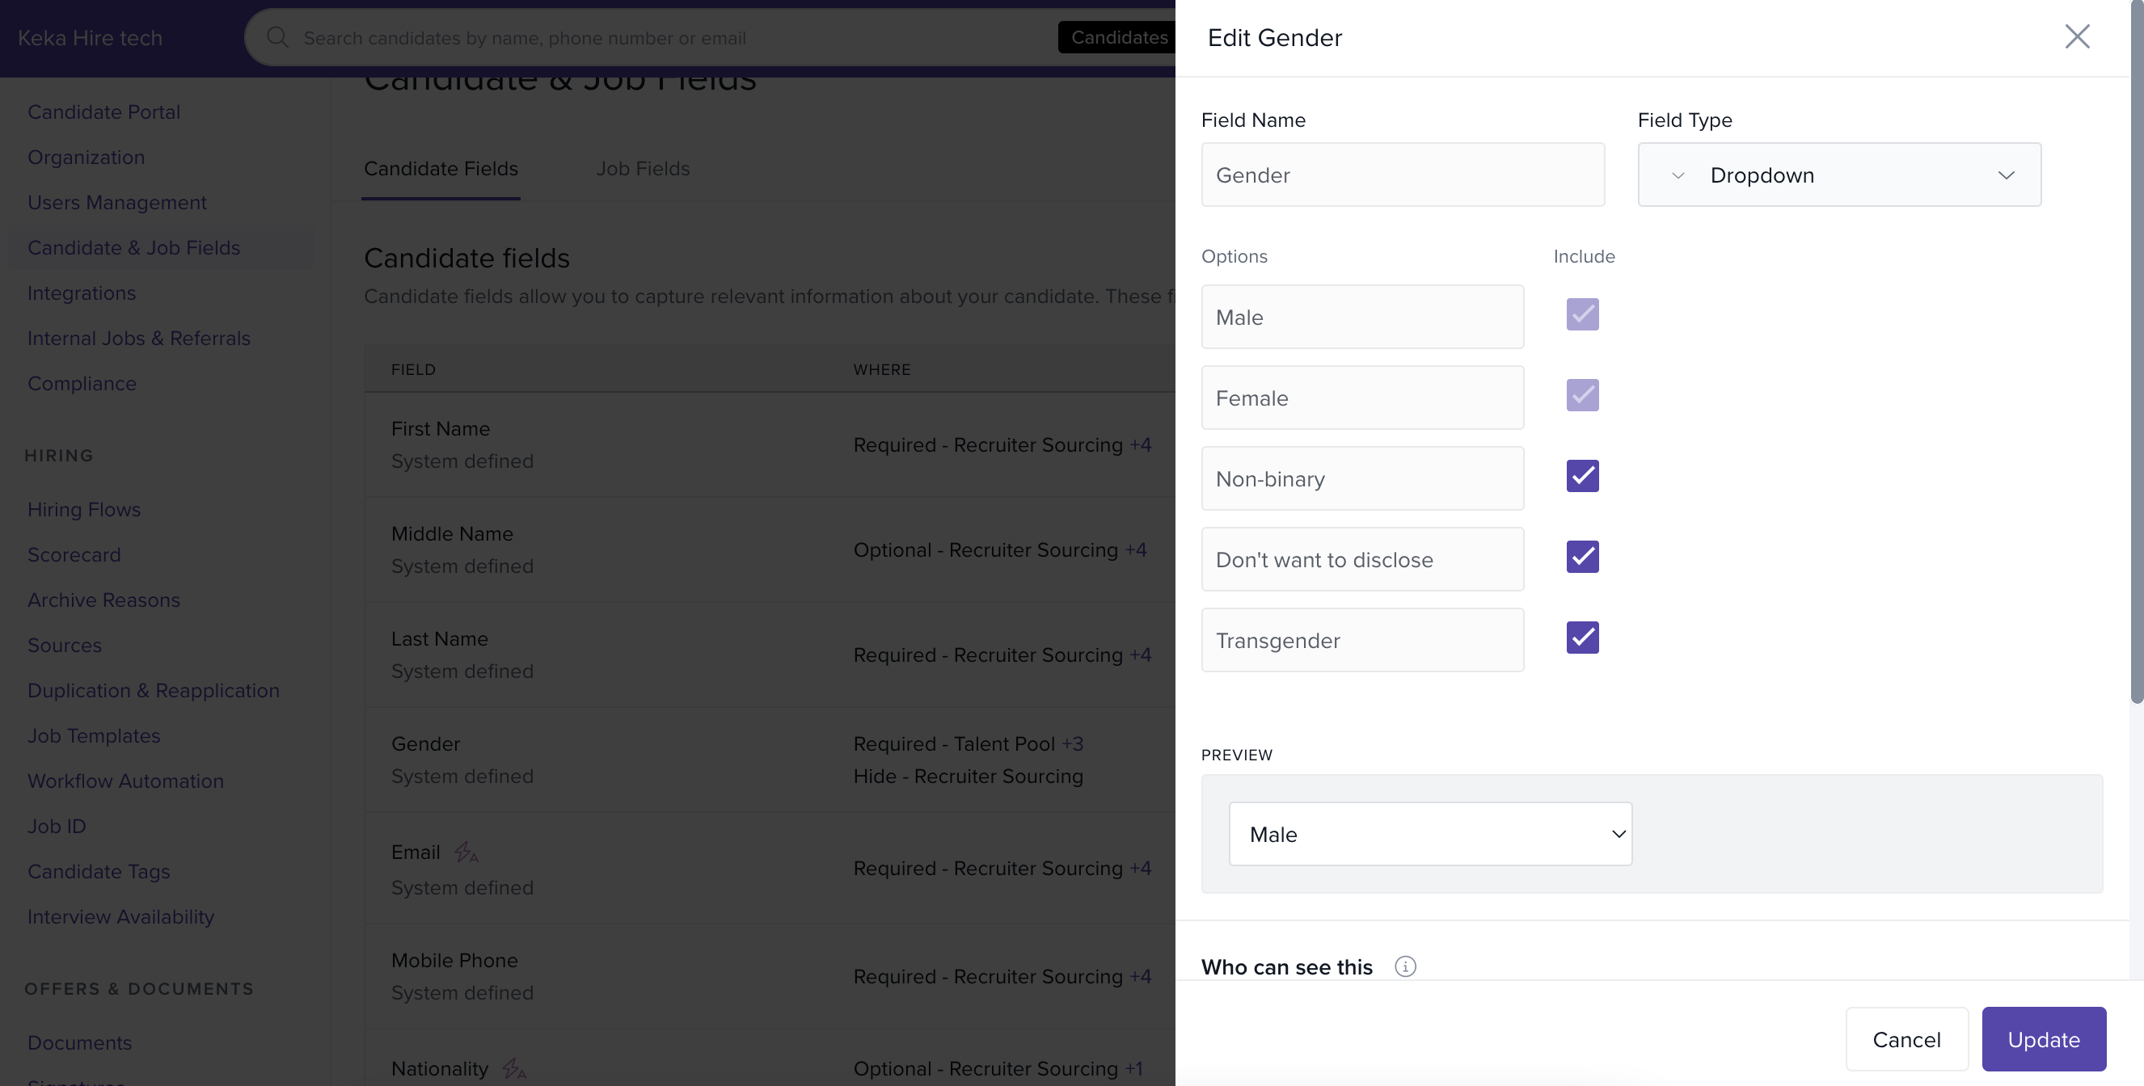
Task: Open the Field Type dropdown arrow
Action: [x=2006, y=175]
